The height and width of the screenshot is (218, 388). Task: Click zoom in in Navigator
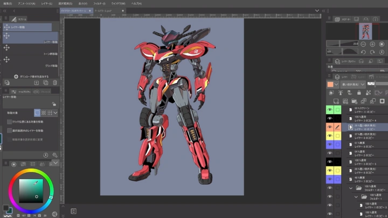pos(372,44)
